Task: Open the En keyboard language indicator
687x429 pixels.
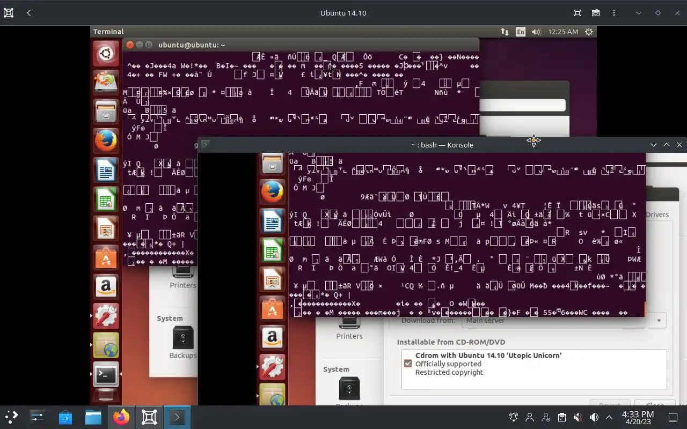Action: [521, 32]
